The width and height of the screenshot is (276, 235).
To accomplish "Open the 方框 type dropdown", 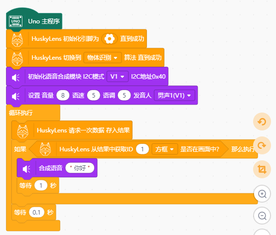I will [x=164, y=149].
